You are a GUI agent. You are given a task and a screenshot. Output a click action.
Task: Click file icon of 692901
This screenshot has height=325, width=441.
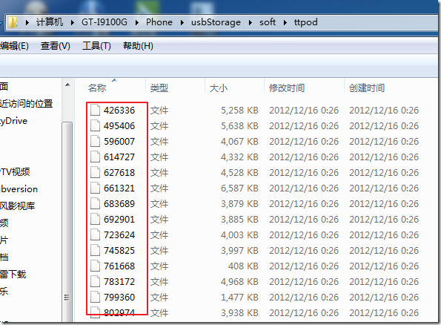click(95, 219)
